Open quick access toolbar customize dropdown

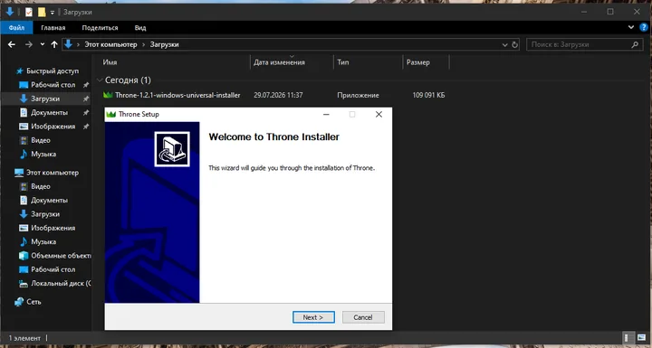53,13
